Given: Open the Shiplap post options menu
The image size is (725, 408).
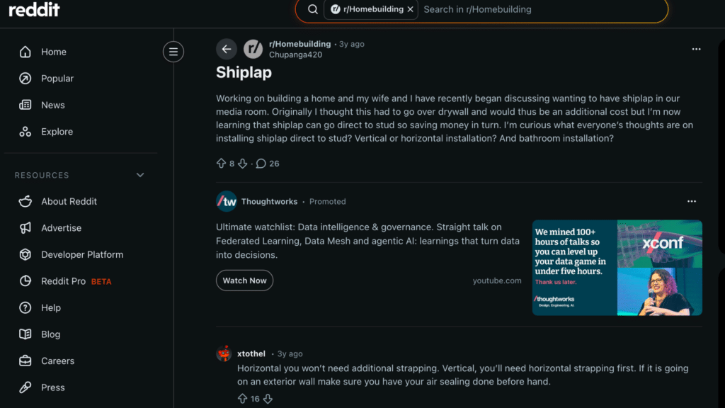Looking at the screenshot, I should coord(696,49).
